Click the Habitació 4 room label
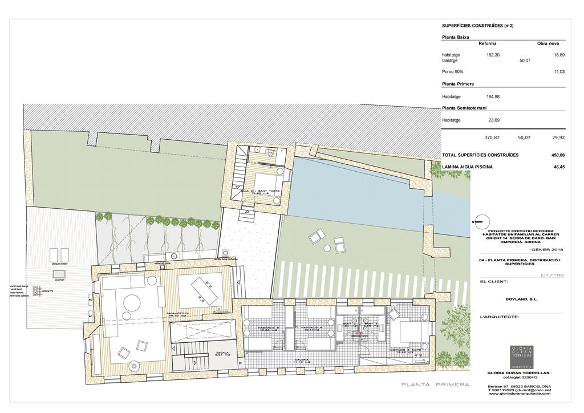 (x=310, y=329)
